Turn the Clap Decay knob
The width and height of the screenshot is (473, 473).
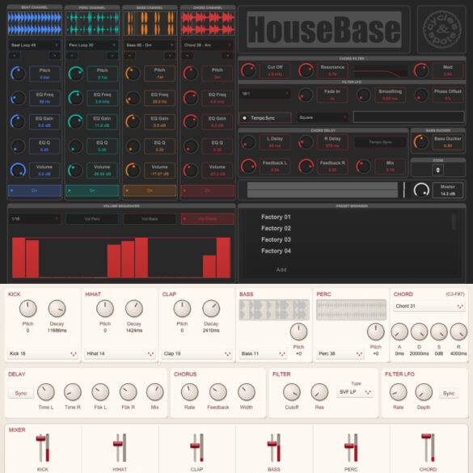(x=211, y=309)
